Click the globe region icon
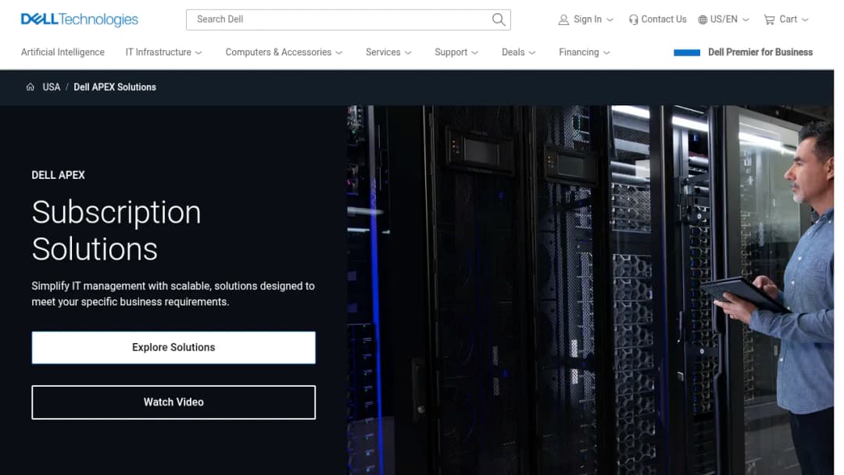The width and height of the screenshot is (844, 475). pyautogui.click(x=703, y=20)
